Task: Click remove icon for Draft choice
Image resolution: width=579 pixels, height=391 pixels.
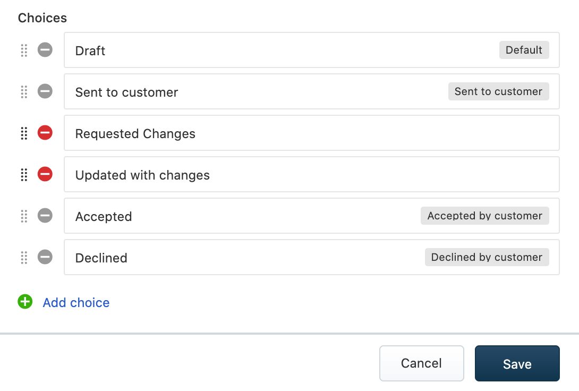Action: pyautogui.click(x=45, y=50)
